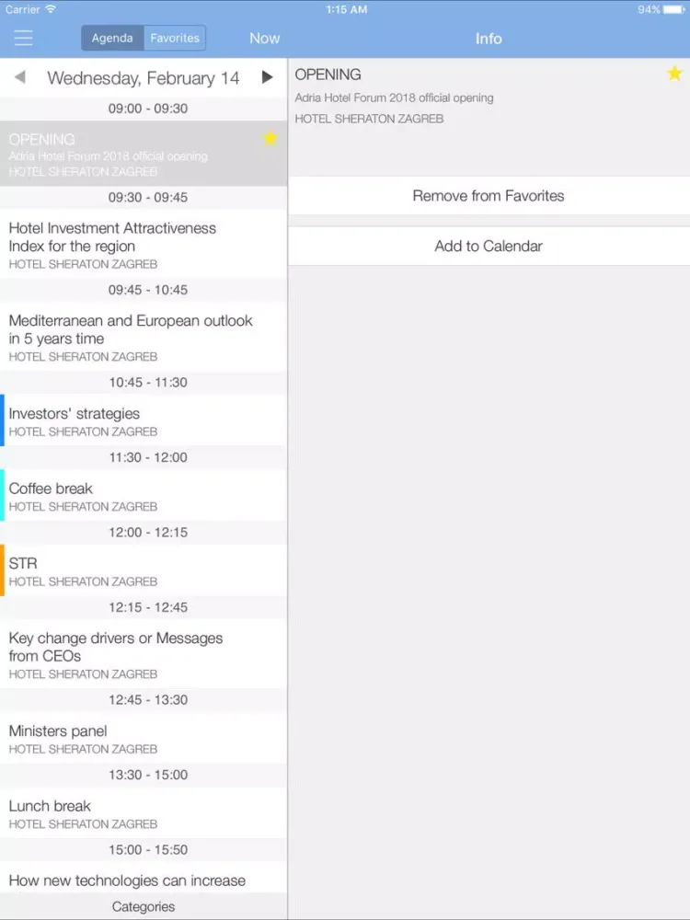Viewport: 690px width, 920px height.
Task: Click the 09:00 - 09:30 time header
Action: point(148,109)
